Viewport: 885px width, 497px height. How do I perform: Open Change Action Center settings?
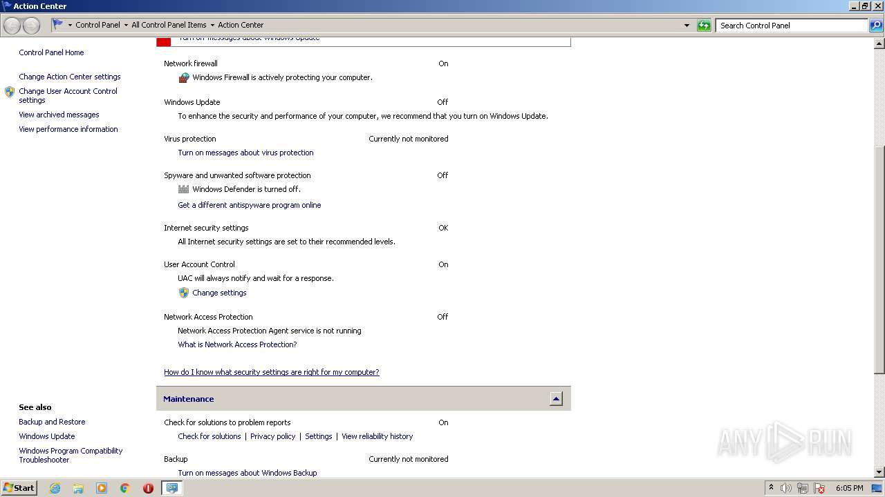click(70, 77)
